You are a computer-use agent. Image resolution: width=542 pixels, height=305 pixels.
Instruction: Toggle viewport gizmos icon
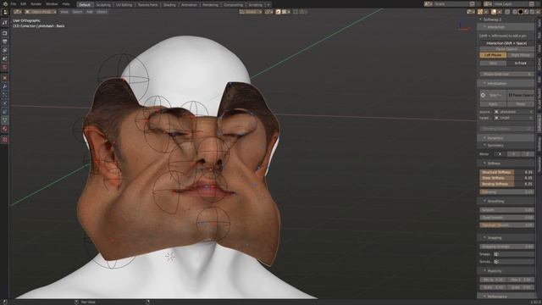[x=480, y=12]
